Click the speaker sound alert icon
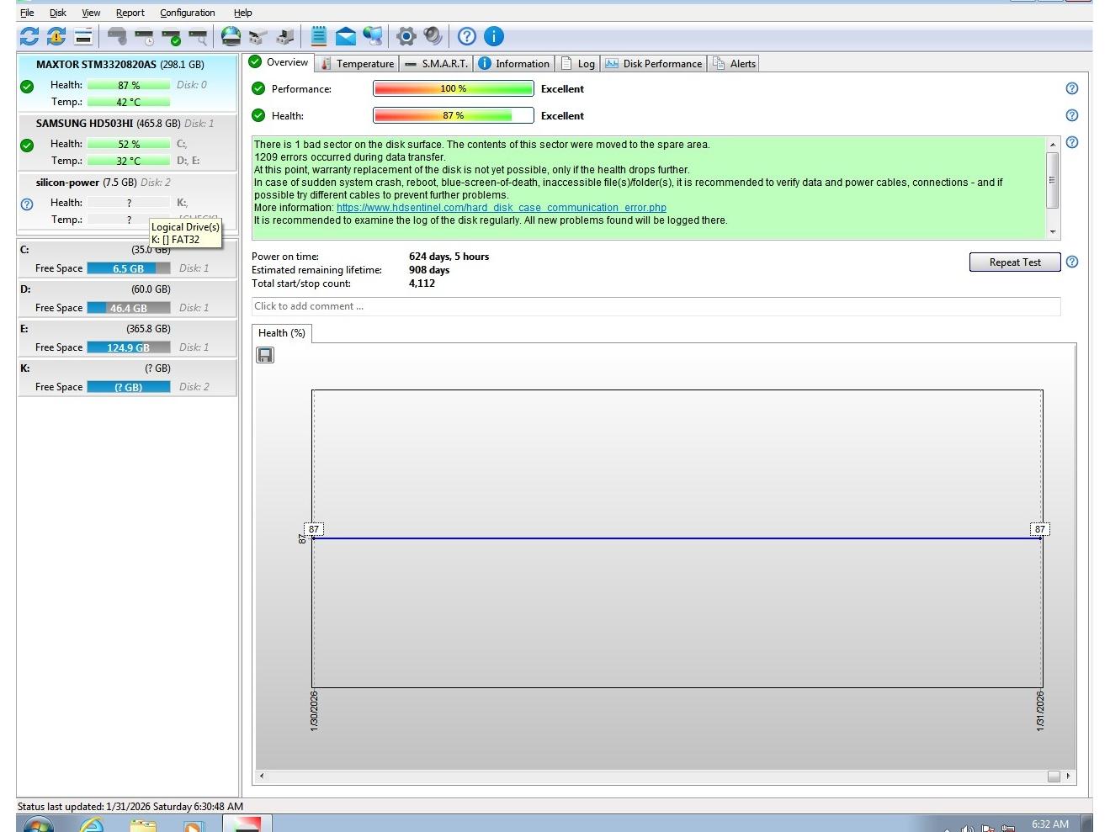The height and width of the screenshot is (832, 1110). pyautogui.click(x=433, y=36)
